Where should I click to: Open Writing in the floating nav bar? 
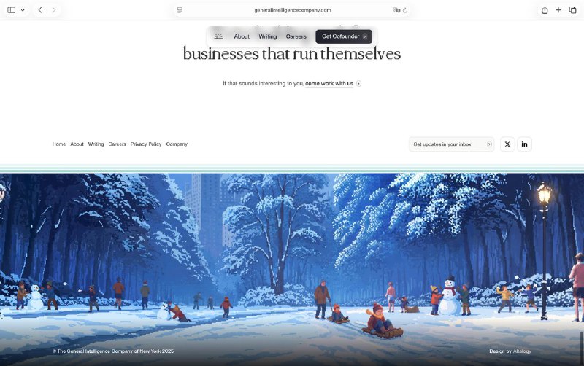(268, 36)
